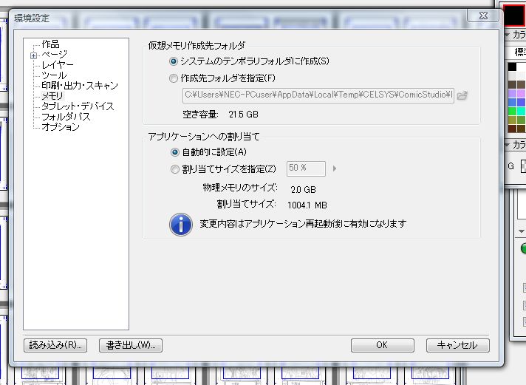Click the virtual memory folder path field
This screenshot has height=385, width=526.
[x=318, y=95]
